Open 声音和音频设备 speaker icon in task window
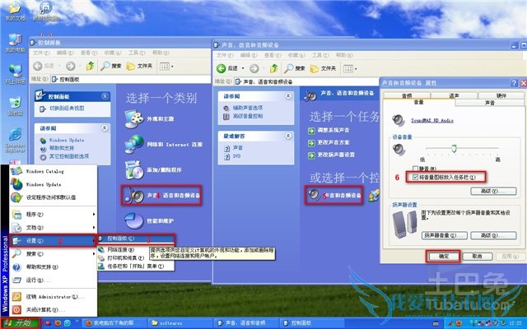Image resolution: width=527 pixels, height=329 pixels. tap(314, 195)
